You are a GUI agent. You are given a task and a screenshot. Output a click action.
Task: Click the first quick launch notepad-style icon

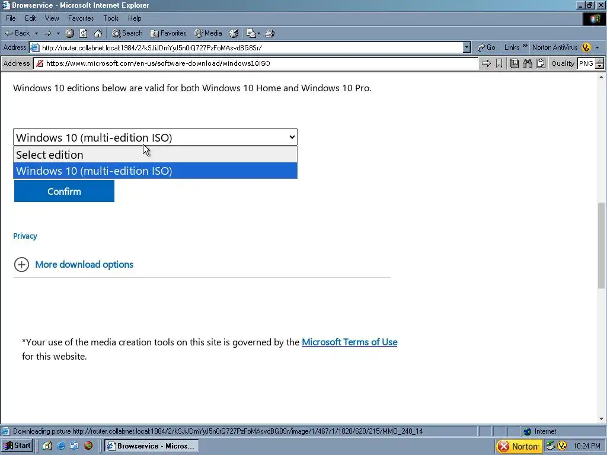click(x=47, y=446)
